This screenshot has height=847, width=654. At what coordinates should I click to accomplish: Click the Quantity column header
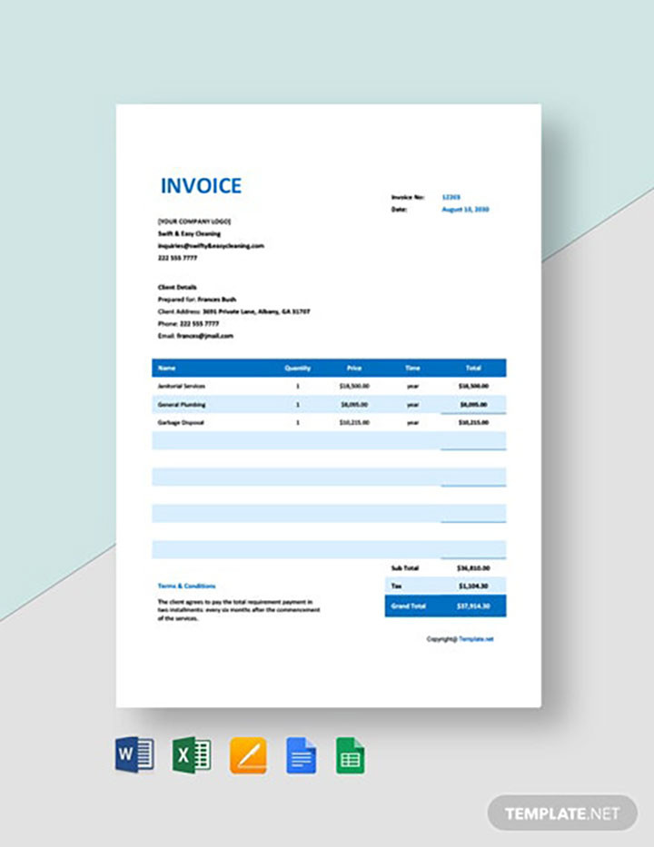(x=297, y=368)
